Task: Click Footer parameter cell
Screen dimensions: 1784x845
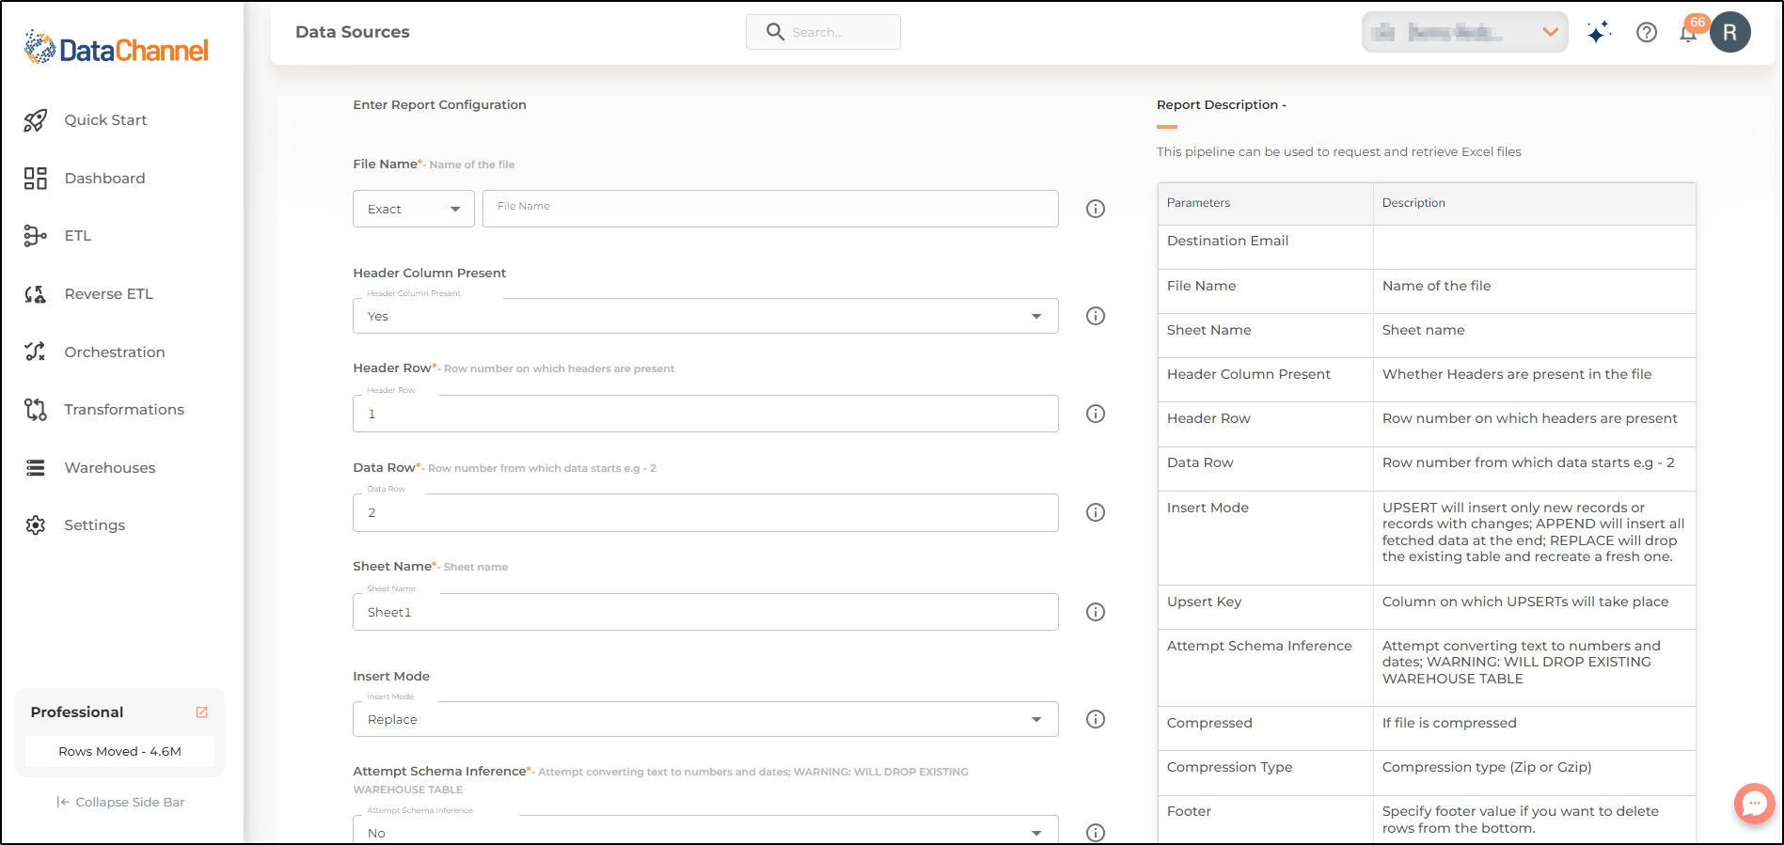Action: [x=1266, y=820]
